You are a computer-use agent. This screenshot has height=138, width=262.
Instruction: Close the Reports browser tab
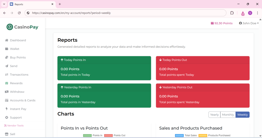(x=52, y=4)
